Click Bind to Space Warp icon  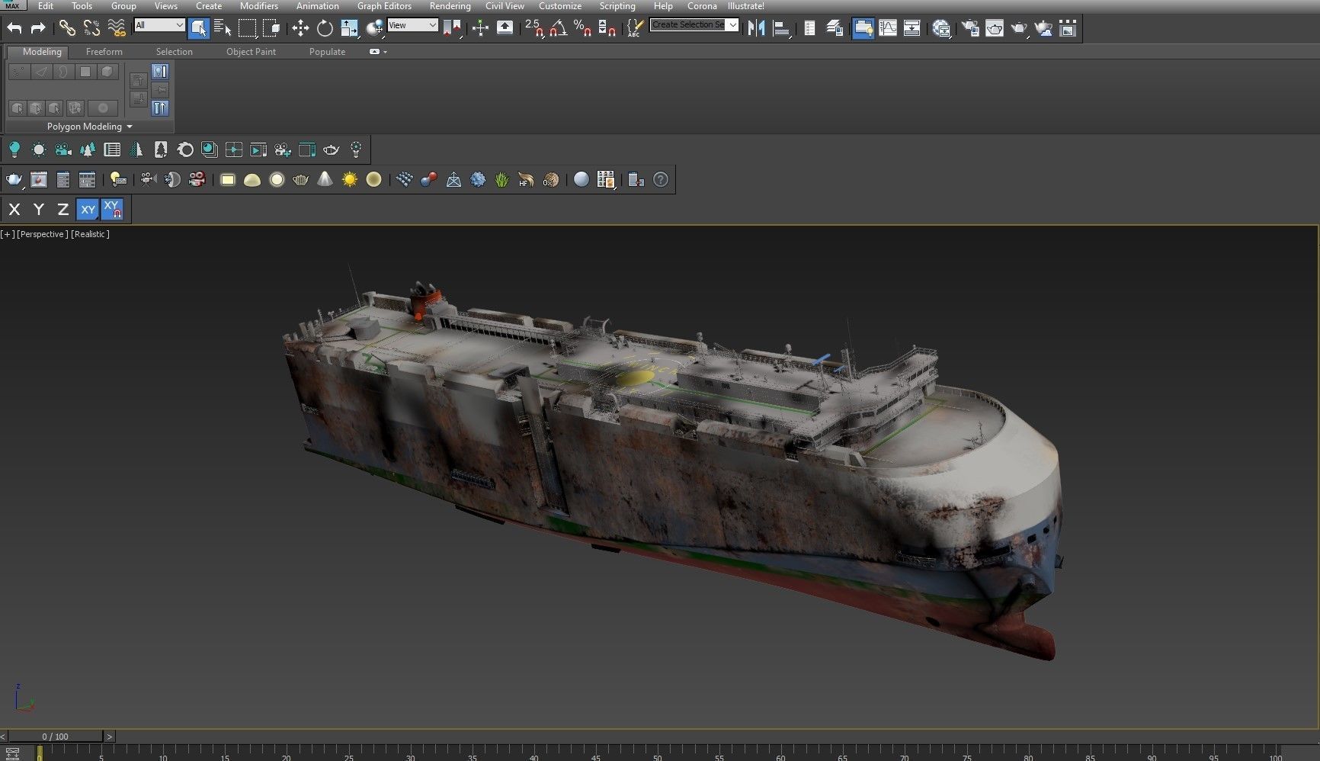[x=116, y=28]
